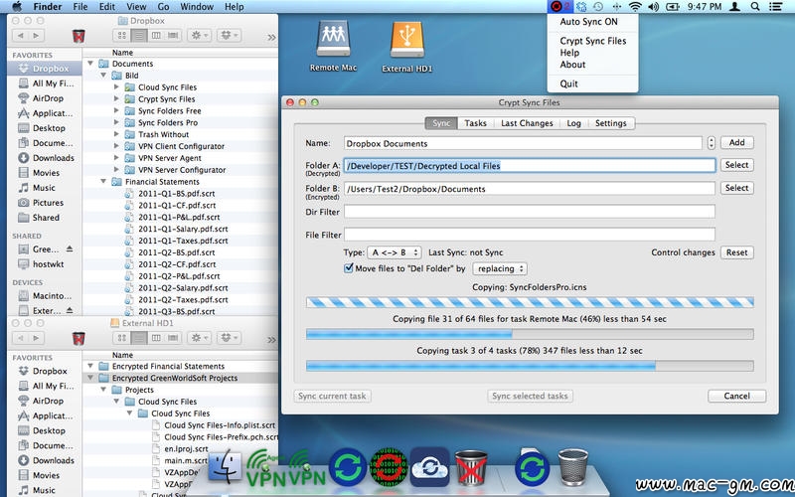This screenshot has height=497, width=795.
Task: Collapse the Bild folder
Action: [103, 76]
